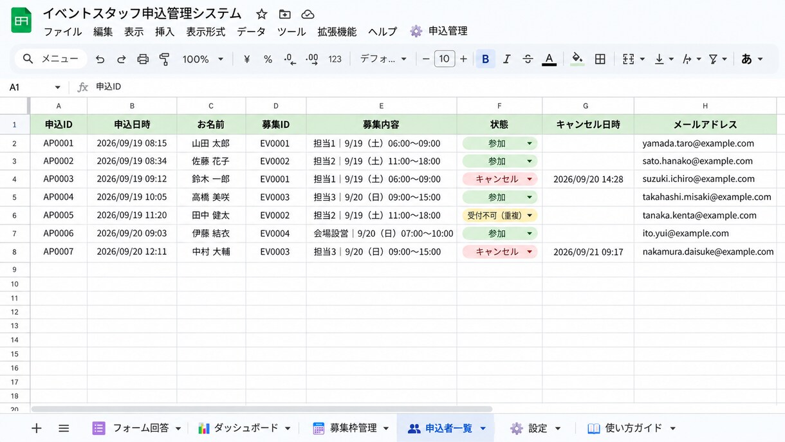785x442 pixels.
Task: Select cell 2026/09/20 14:28
Action: [588, 180]
